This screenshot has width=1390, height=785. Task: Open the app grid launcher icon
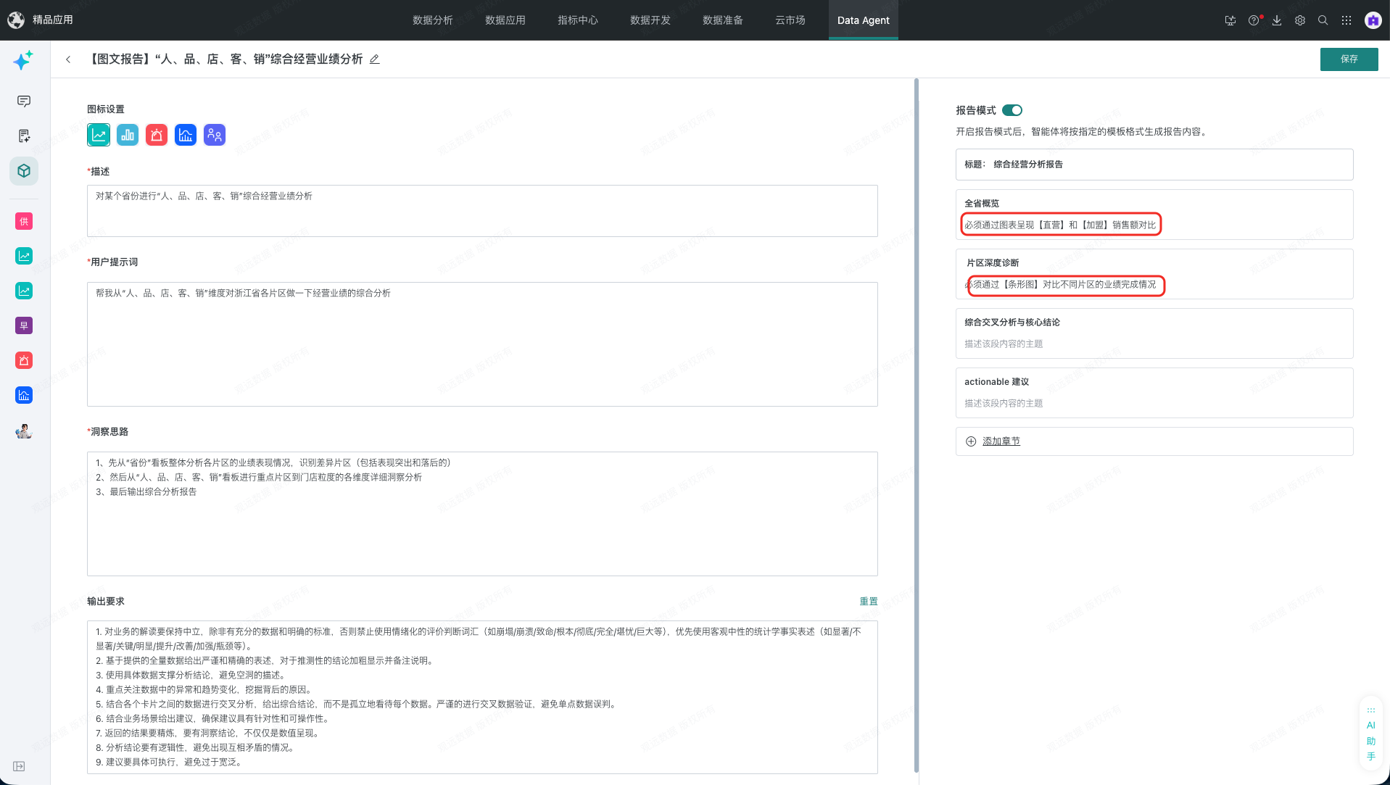coord(1346,20)
